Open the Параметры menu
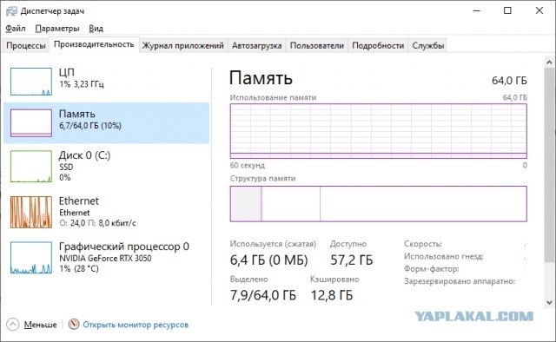The height and width of the screenshot is (342, 556). pos(57,29)
